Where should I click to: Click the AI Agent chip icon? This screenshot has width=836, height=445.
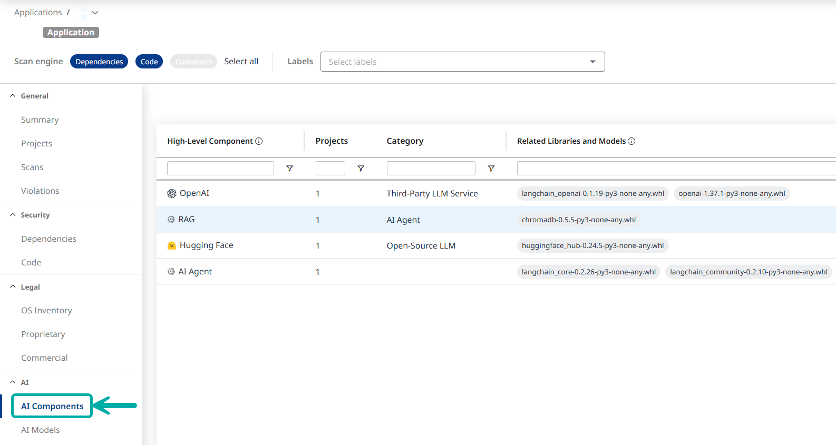(171, 272)
